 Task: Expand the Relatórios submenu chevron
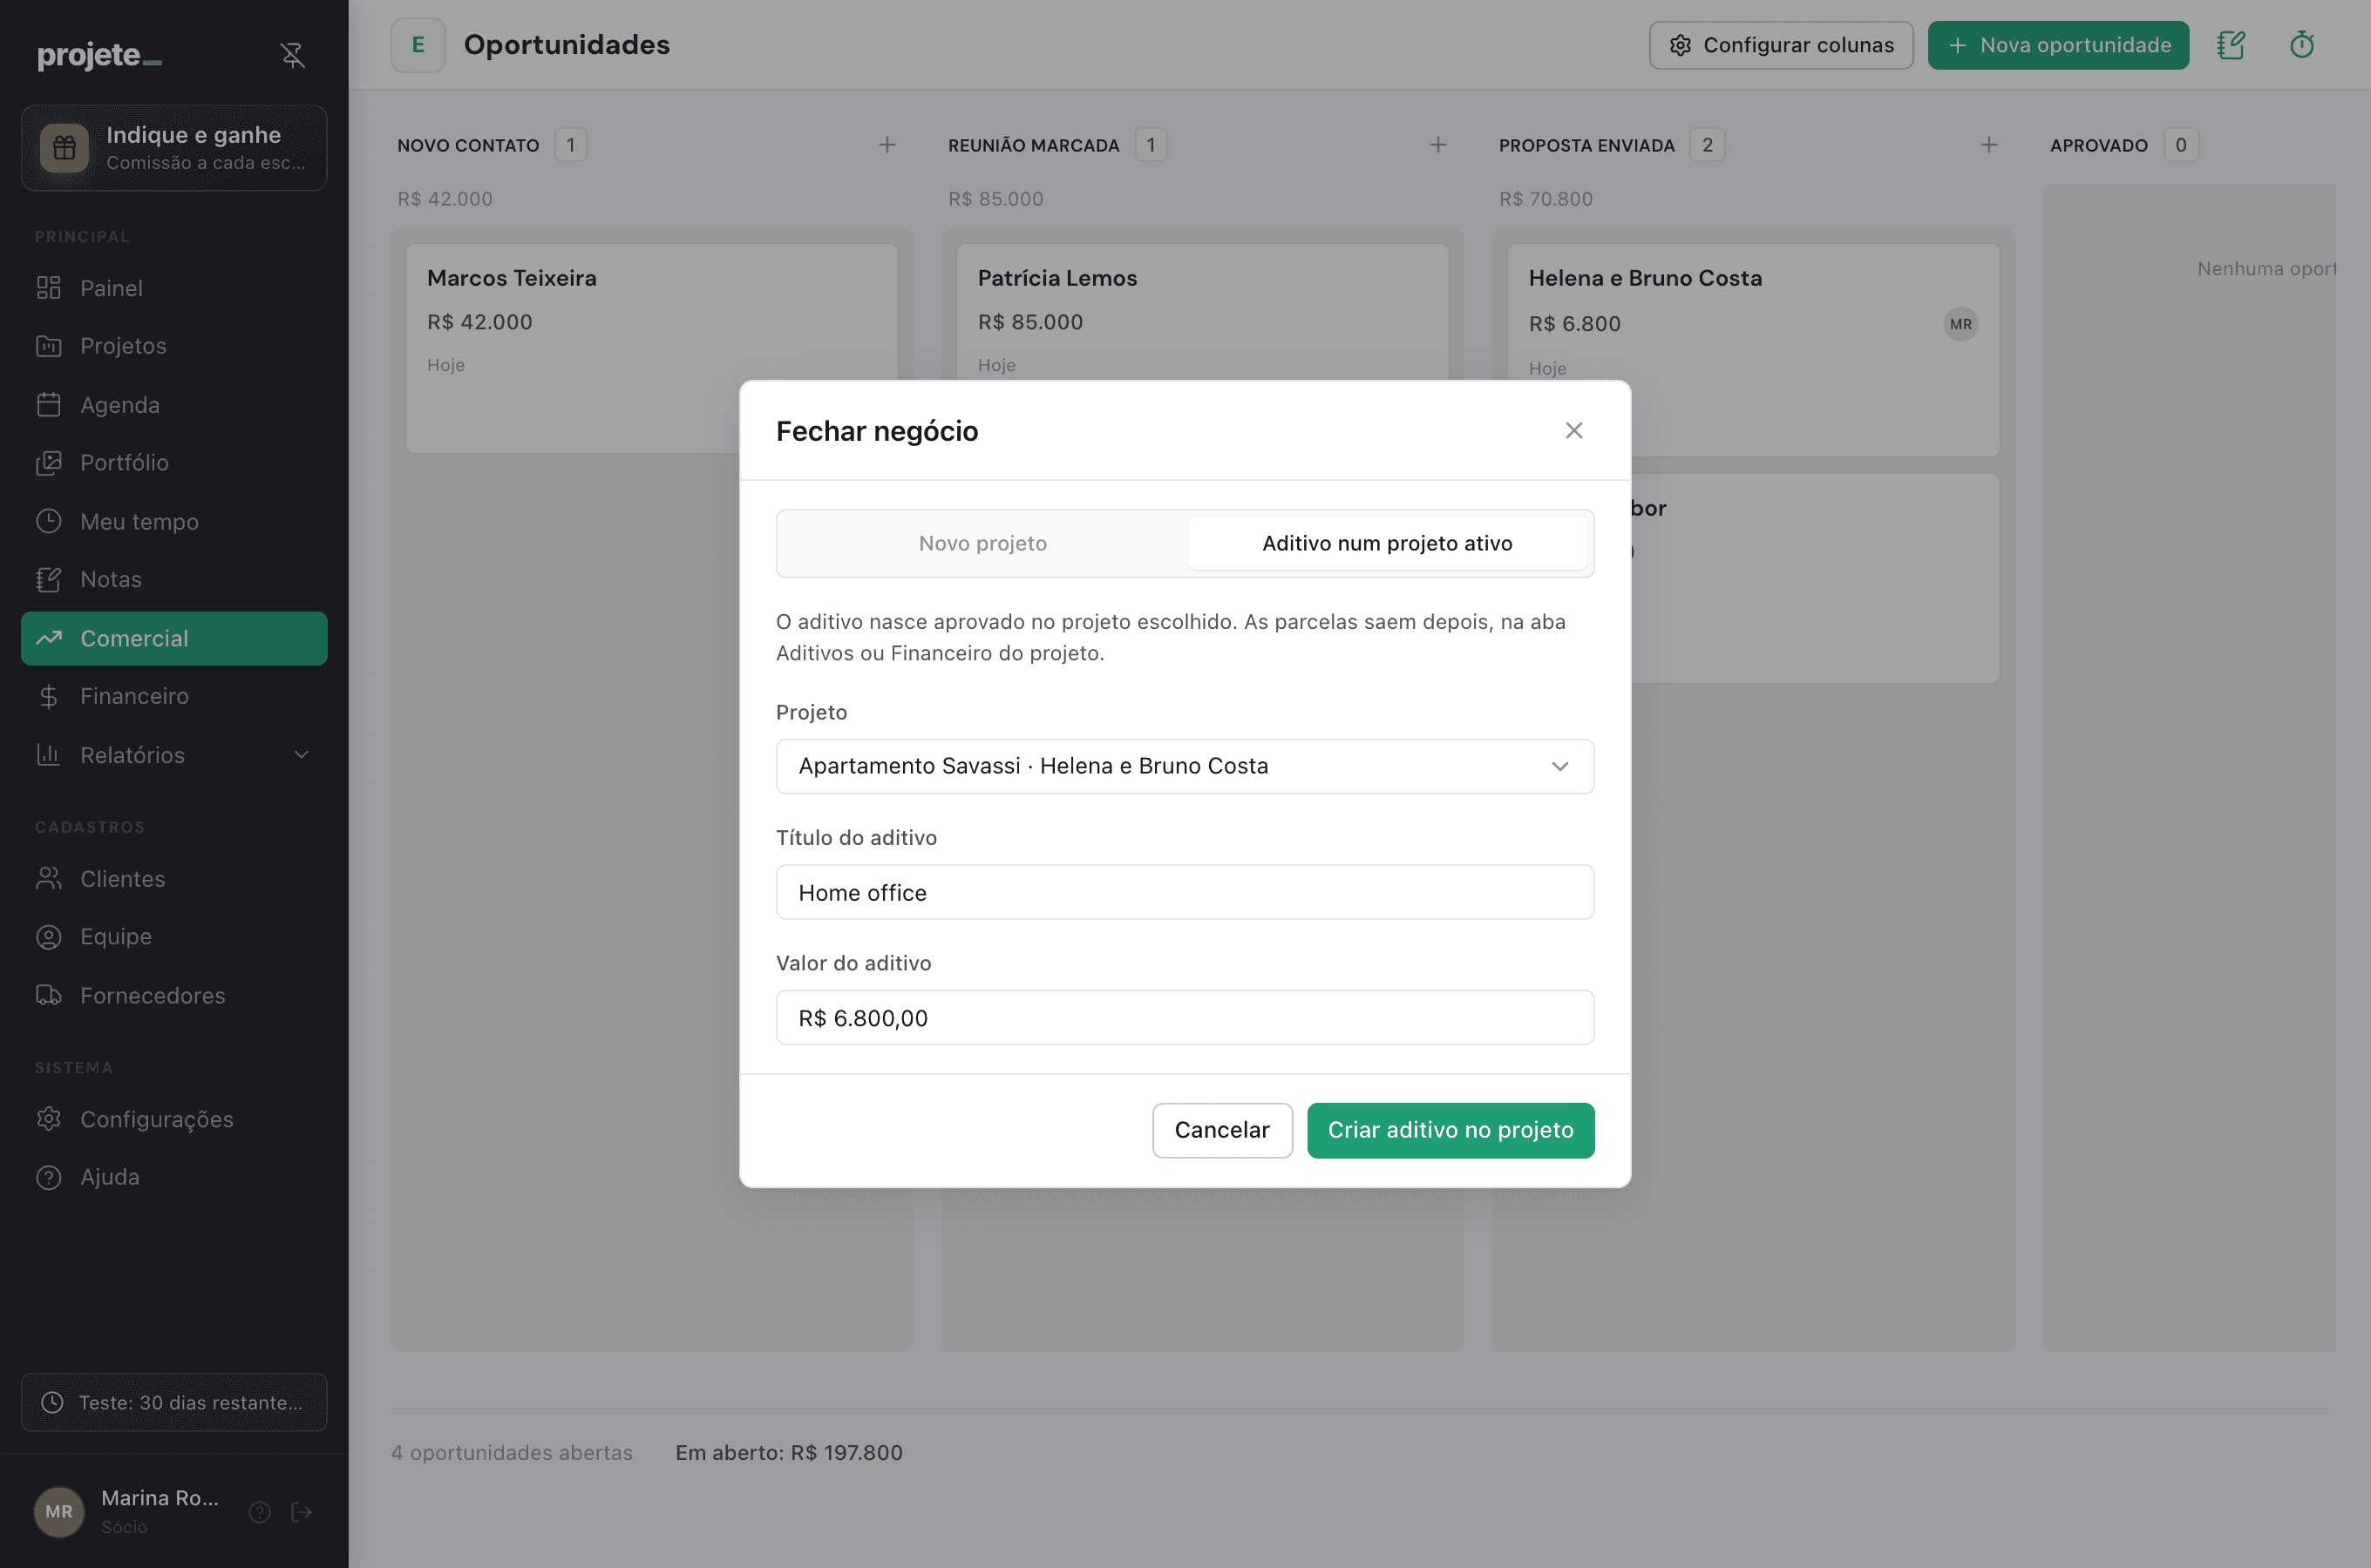(x=301, y=755)
